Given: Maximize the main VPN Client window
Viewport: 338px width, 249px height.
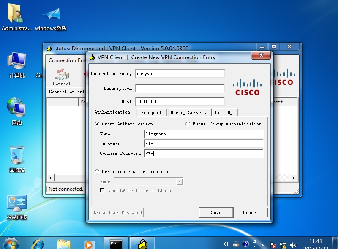Looking at the screenshot, I should coord(274,46).
